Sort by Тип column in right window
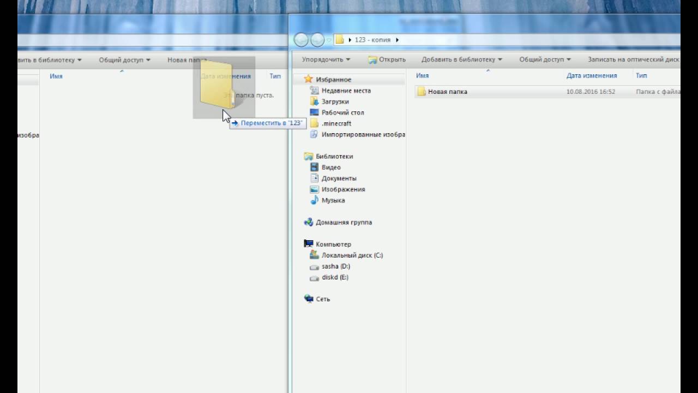This screenshot has width=698, height=393. [641, 76]
